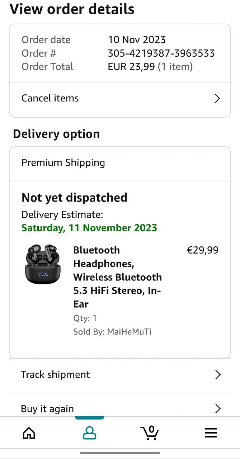240x459 pixels.
Task: Tap the MaiHeMuTi seller name
Action: 129,332
